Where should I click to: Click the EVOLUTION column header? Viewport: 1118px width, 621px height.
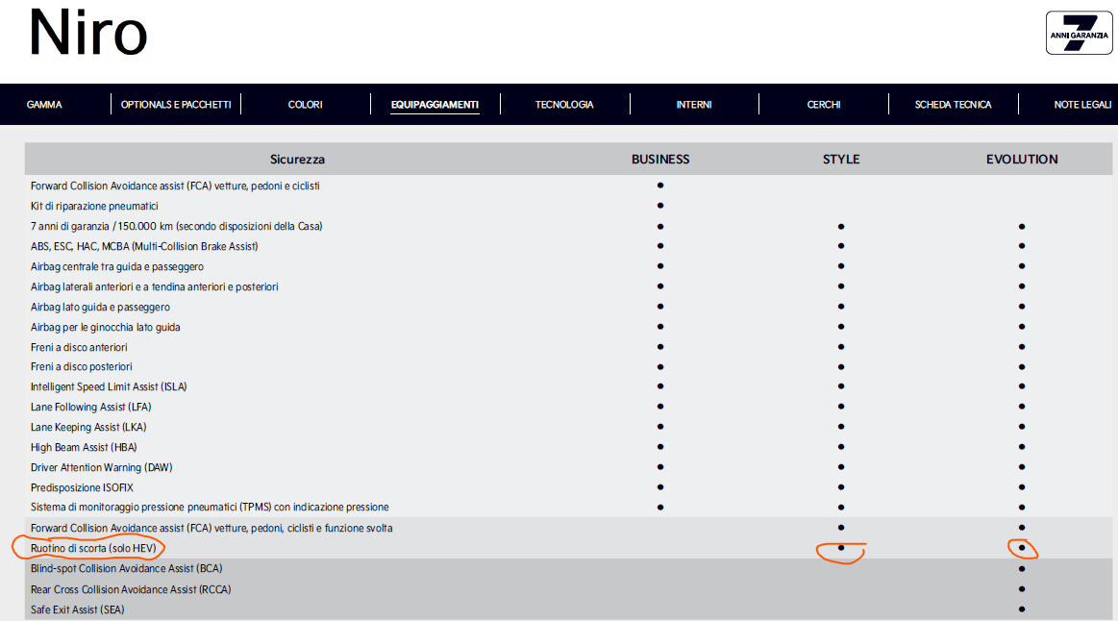coord(1022,159)
